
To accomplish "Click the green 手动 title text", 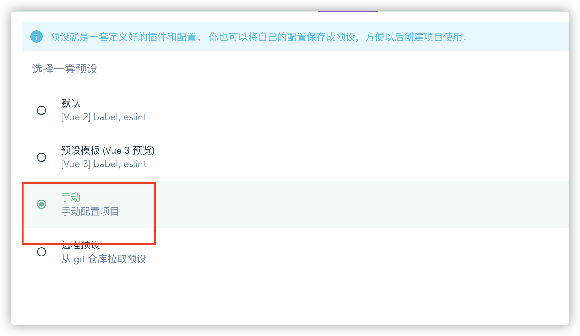I will click(71, 197).
